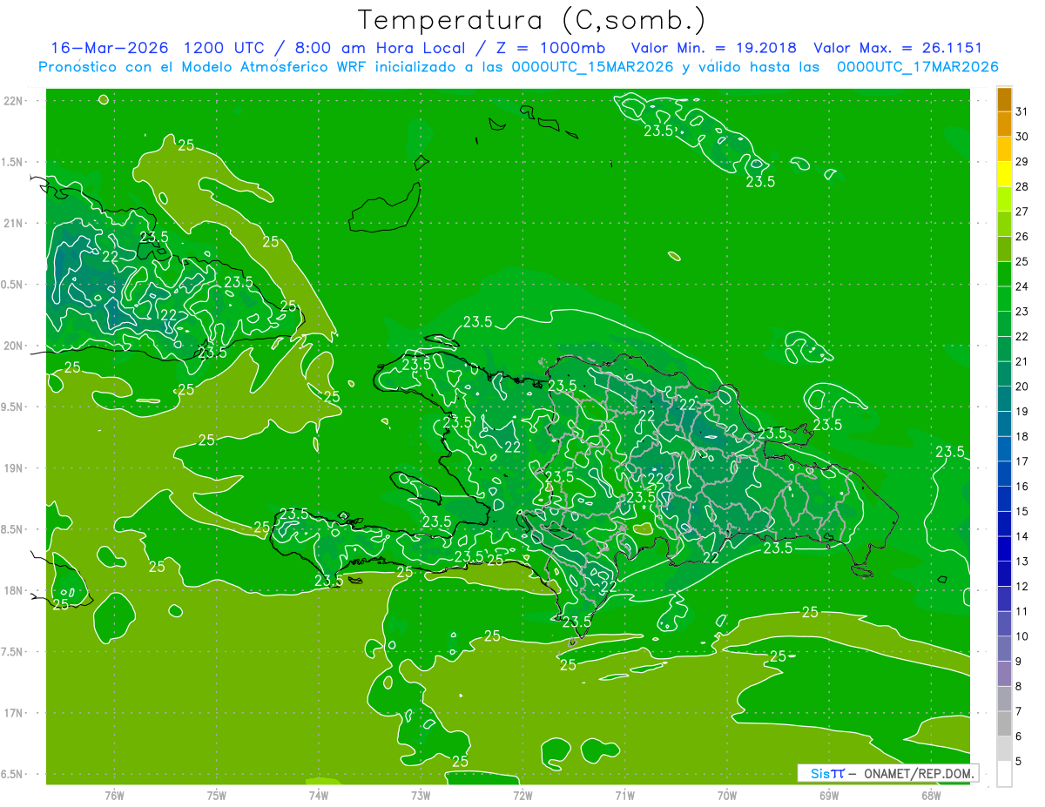Click the color scale segment between 24 and 25

1004,274
